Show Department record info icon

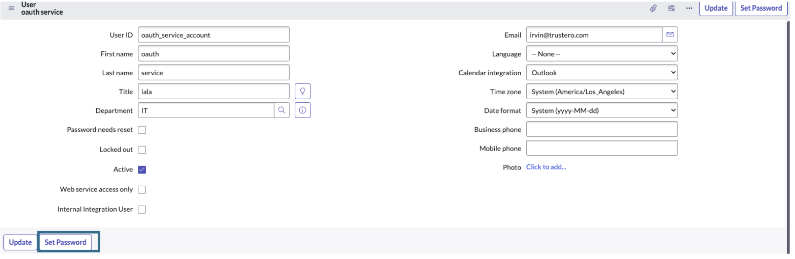click(303, 110)
